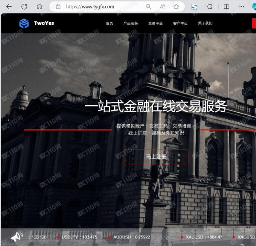Click the 马上注册 register button
This screenshot has height=246, width=256.
click(x=156, y=157)
